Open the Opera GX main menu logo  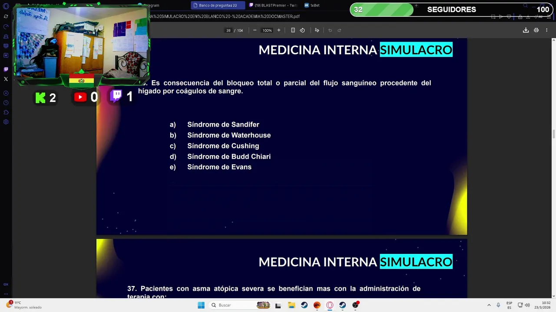coord(6,6)
